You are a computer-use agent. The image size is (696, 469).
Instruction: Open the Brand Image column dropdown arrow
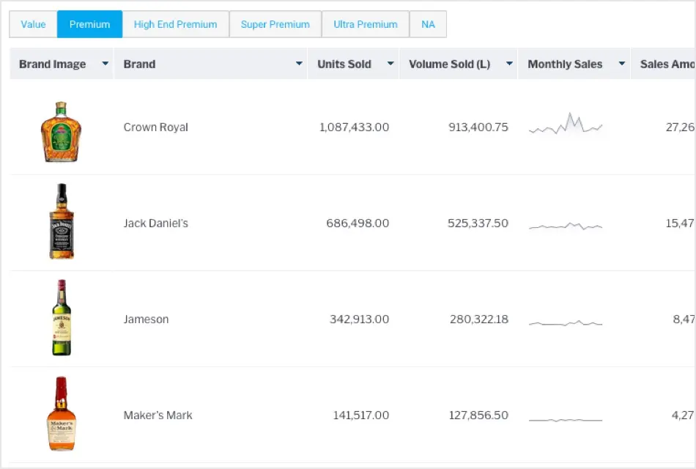[x=105, y=64]
